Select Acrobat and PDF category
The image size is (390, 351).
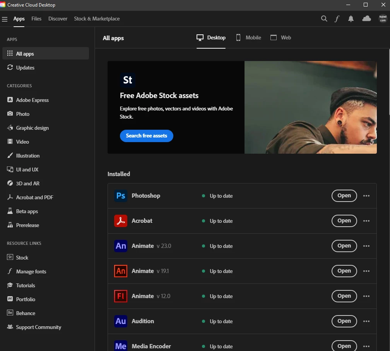(46, 197)
